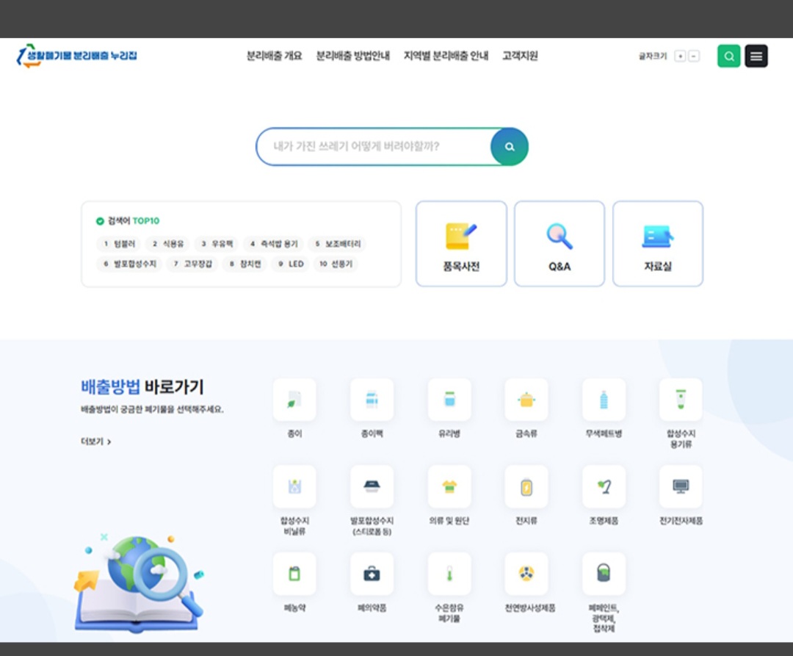Open the 전지류 battery icon
This screenshot has height=656, width=793.
[x=526, y=486]
